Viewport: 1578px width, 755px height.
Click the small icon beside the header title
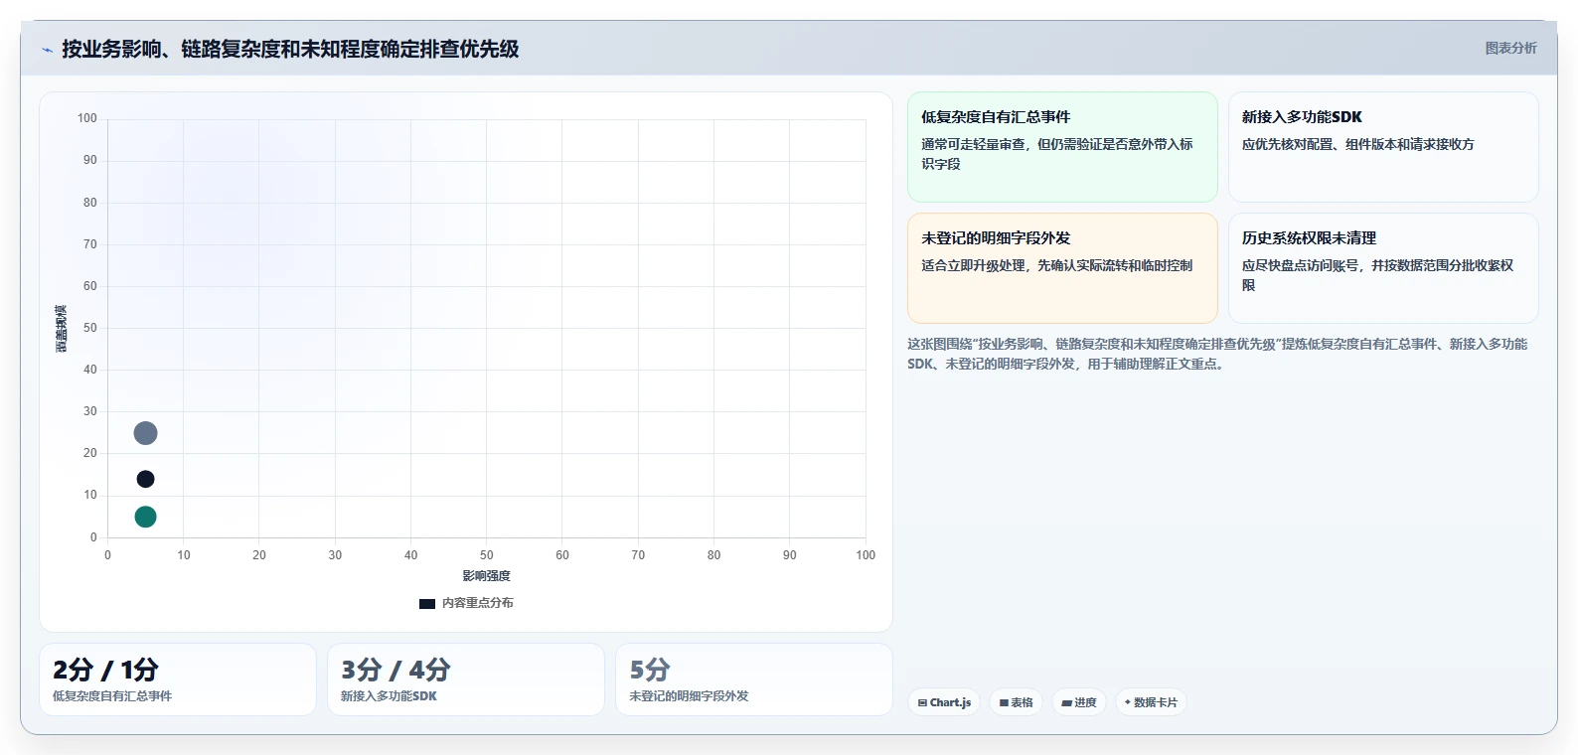[47, 50]
